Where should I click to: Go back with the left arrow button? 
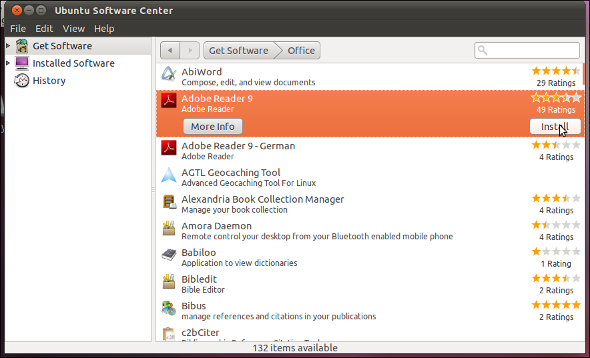click(x=170, y=51)
